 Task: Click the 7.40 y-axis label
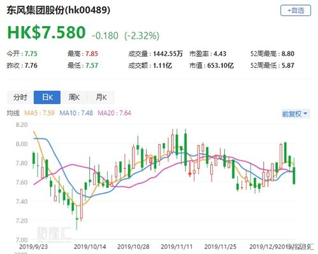pyautogui.click(x=22, y=201)
